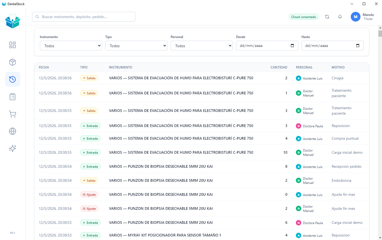This screenshot has width=382, height=240.
Task: Open the inventory box icon in sidebar
Action: [x=13, y=62]
